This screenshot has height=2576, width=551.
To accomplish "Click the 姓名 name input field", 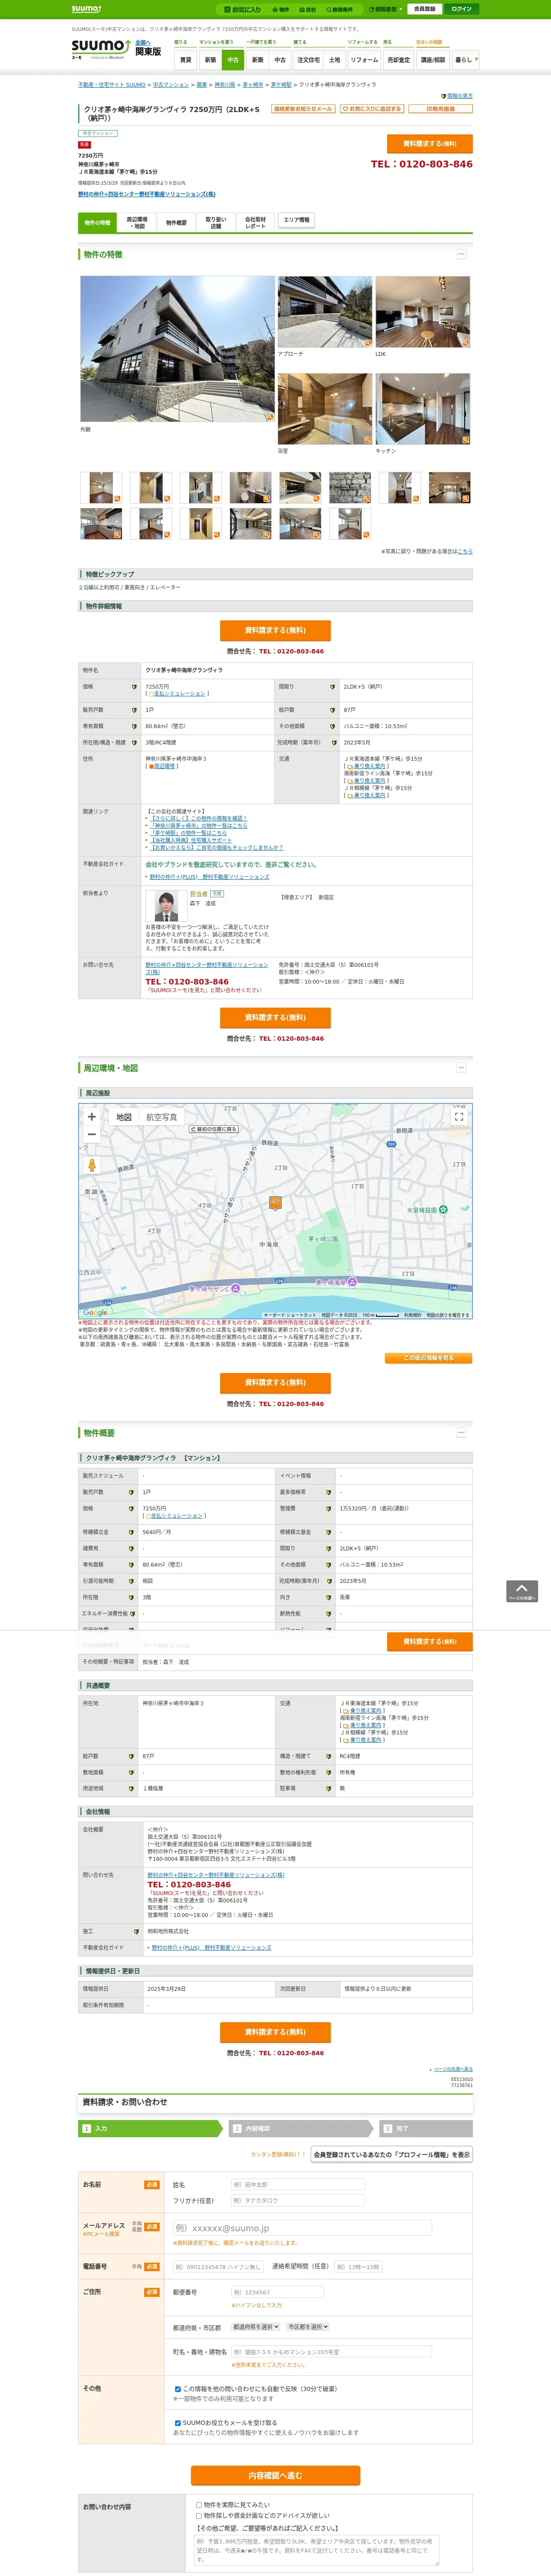I will (298, 2185).
